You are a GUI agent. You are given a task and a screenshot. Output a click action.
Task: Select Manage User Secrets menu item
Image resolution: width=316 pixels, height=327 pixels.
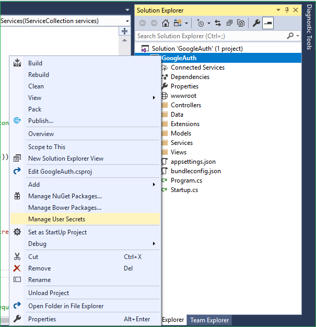pos(56,219)
